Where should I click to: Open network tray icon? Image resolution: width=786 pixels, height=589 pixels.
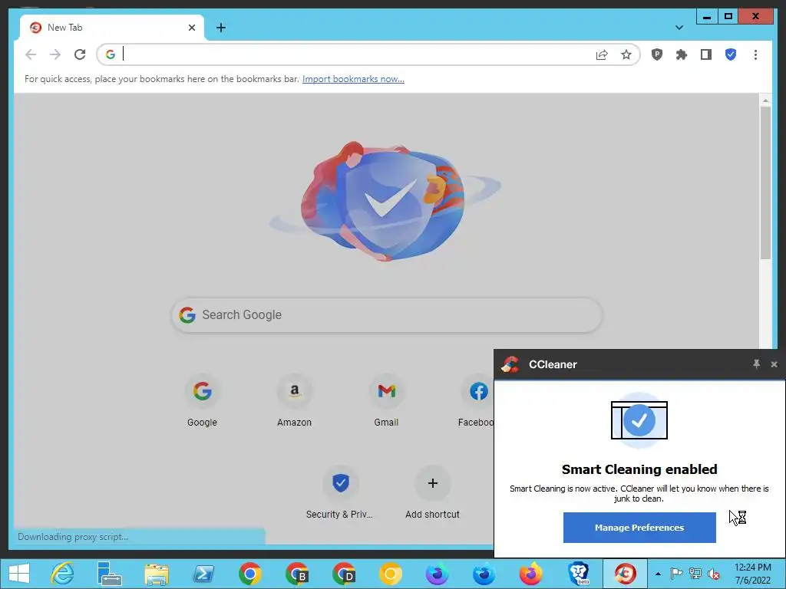(x=695, y=574)
